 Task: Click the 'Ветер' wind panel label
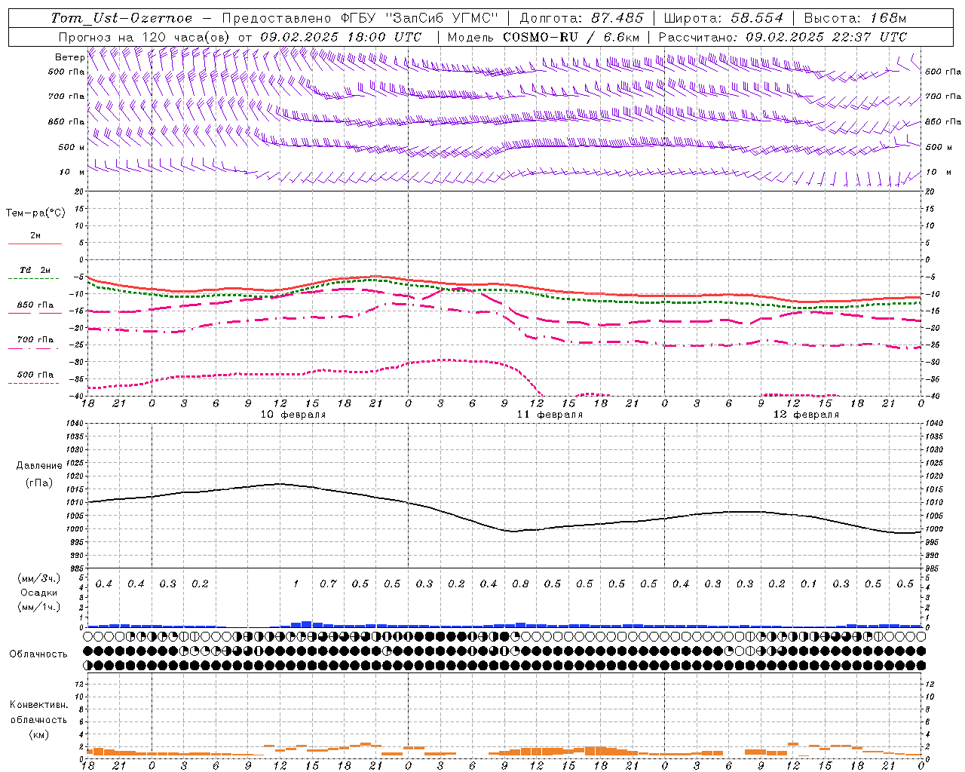coord(69,57)
